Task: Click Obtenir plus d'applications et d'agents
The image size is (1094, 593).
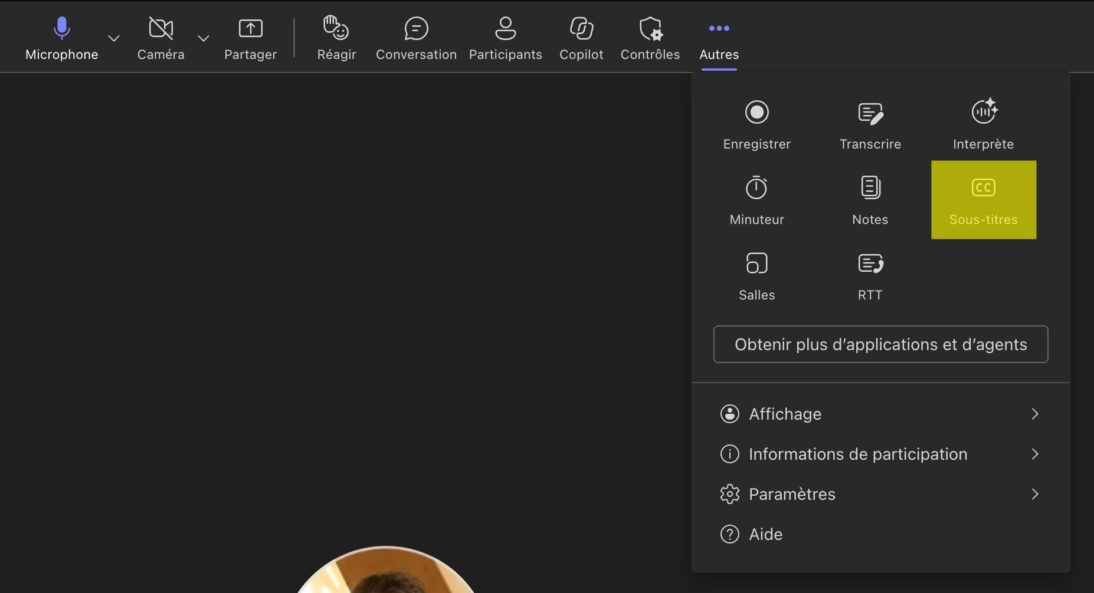Action: coord(881,344)
